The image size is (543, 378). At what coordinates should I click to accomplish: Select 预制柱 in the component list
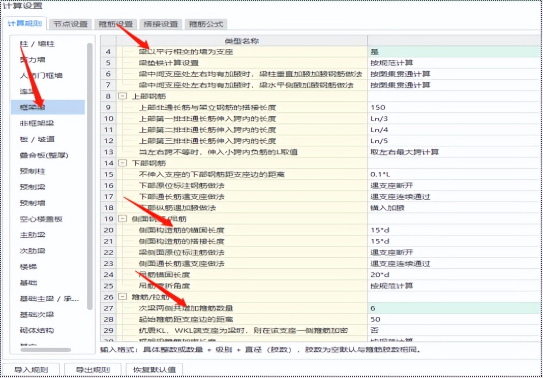[33, 171]
